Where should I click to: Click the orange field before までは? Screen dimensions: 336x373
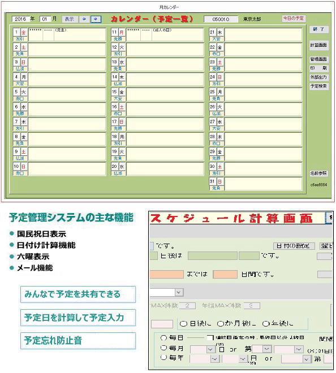click(167, 274)
